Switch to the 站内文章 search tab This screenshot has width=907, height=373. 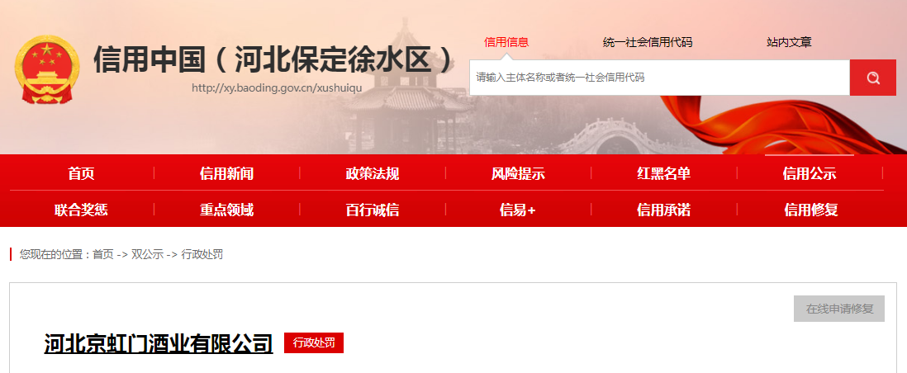pos(789,42)
